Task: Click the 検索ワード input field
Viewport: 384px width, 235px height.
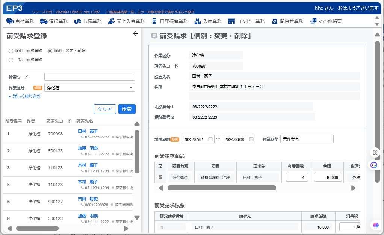Action: (90, 77)
